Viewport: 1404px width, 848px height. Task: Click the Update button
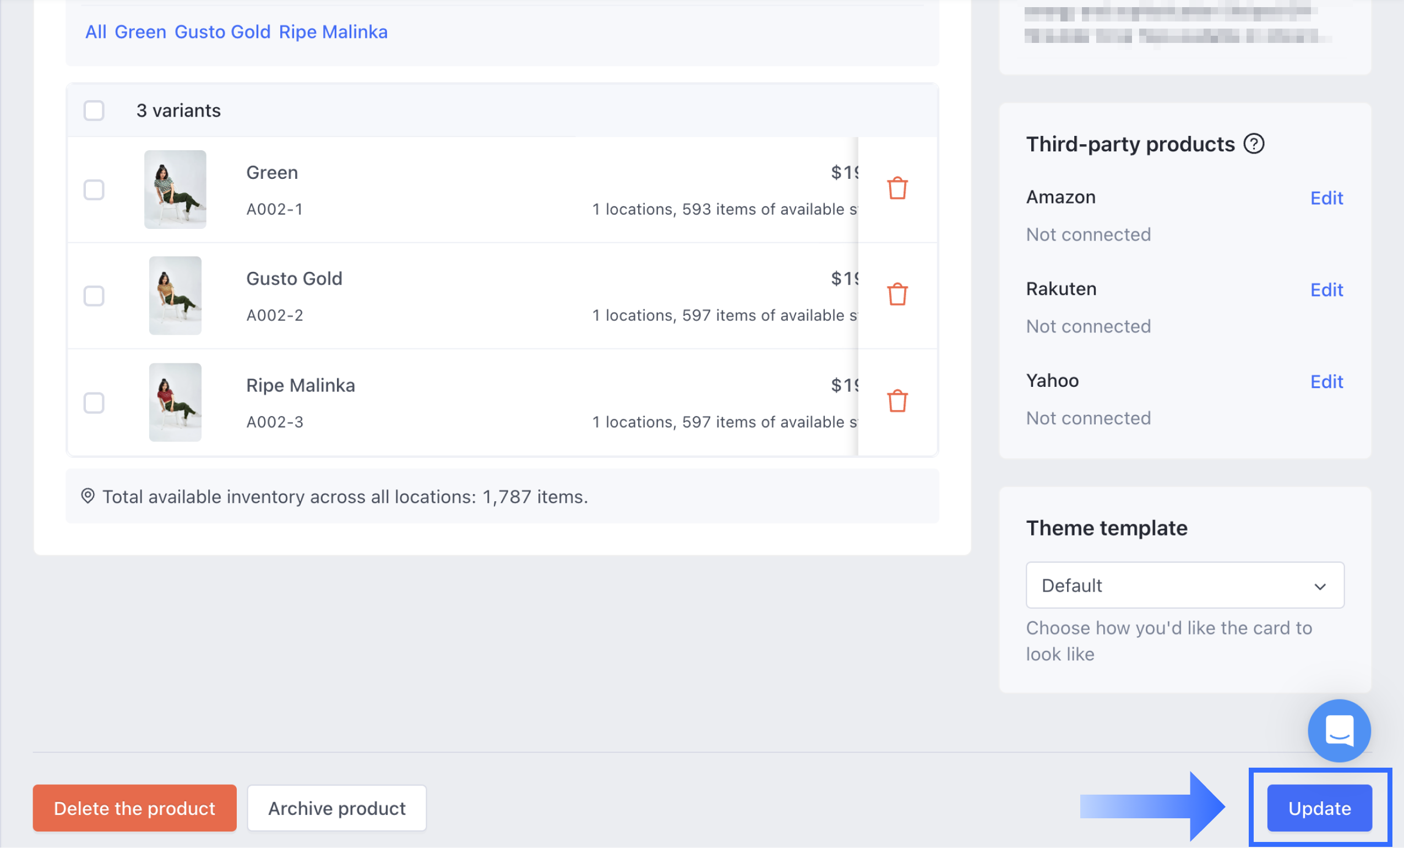(1319, 808)
